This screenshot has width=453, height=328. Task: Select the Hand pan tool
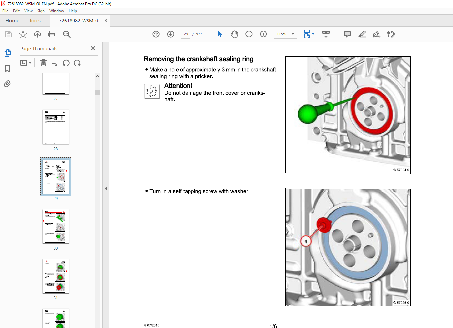pyautogui.click(x=234, y=34)
